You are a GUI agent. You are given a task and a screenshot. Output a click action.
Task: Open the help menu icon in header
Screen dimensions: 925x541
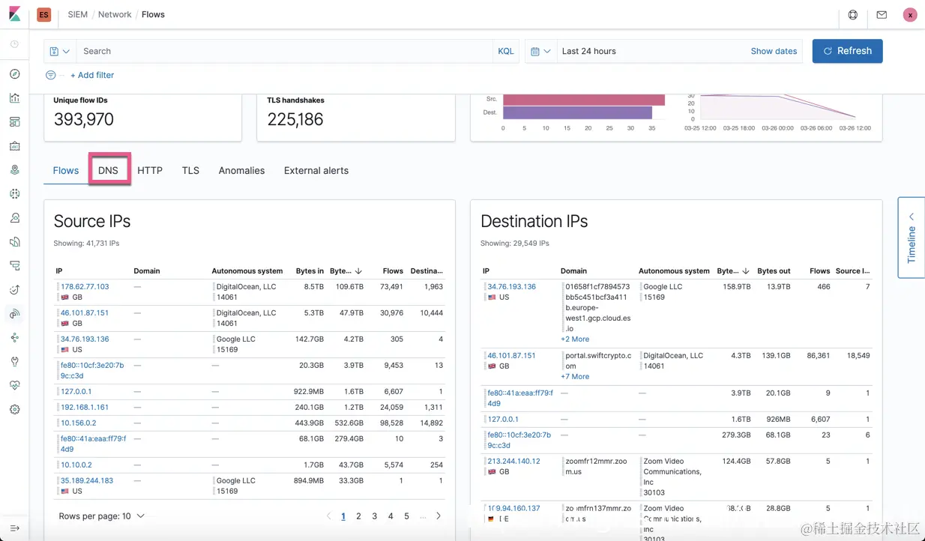pos(852,15)
